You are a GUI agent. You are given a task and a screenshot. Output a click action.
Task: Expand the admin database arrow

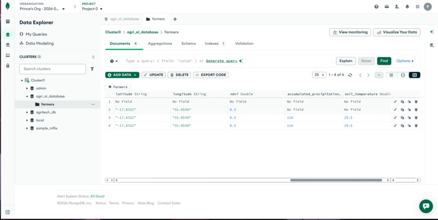(x=27, y=88)
